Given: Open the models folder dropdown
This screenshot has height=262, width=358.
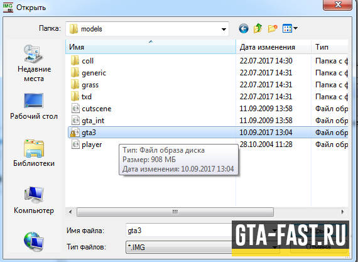Looking at the screenshot, I should click(224, 30).
